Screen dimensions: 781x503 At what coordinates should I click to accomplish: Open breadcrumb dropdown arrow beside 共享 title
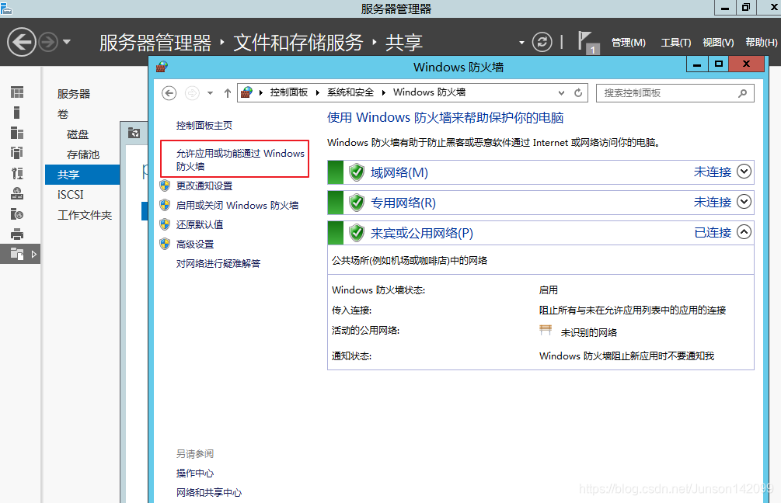point(521,43)
